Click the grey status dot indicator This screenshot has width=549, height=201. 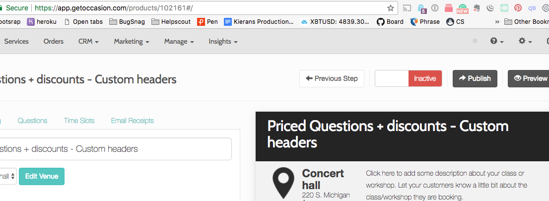pyautogui.click(x=475, y=41)
